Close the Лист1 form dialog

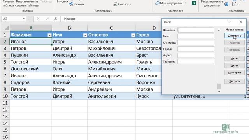click(241, 22)
